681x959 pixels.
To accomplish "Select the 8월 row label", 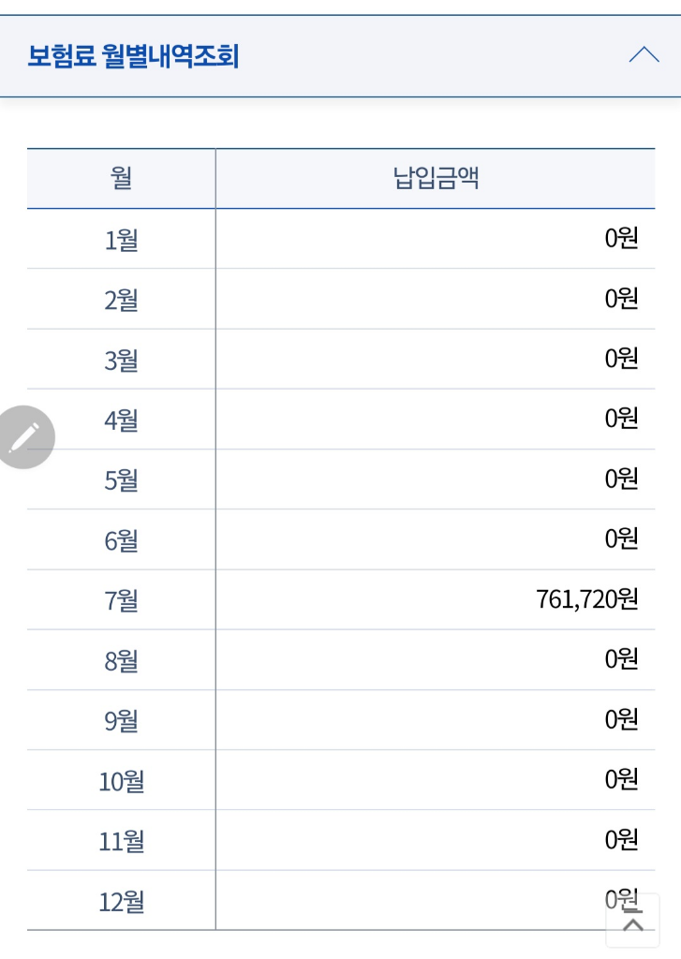I will (121, 660).
